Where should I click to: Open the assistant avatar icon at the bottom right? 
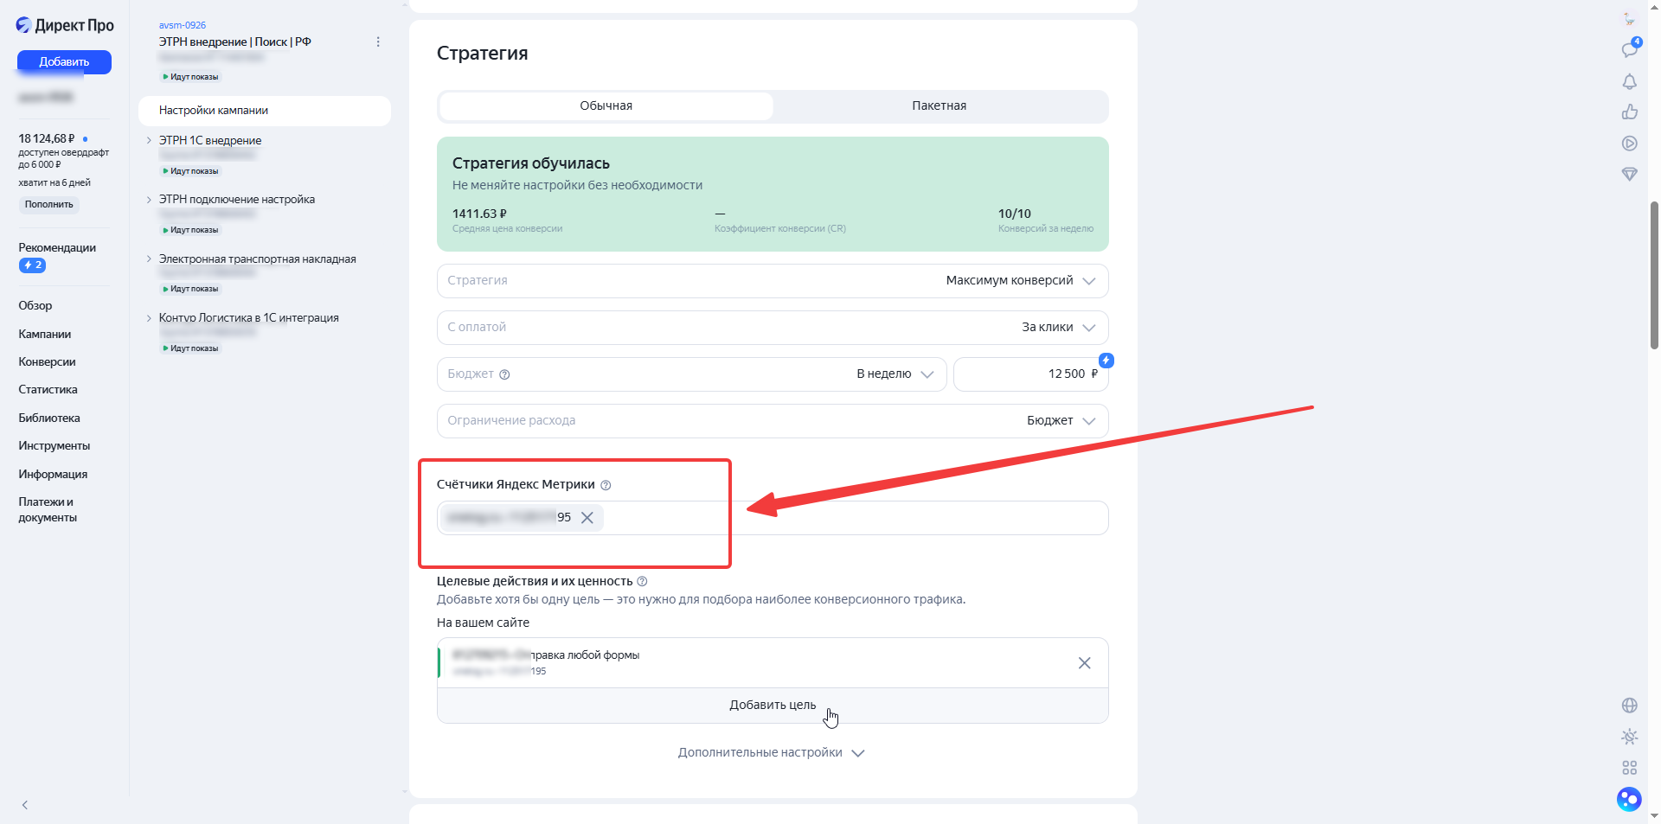(x=1629, y=800)
